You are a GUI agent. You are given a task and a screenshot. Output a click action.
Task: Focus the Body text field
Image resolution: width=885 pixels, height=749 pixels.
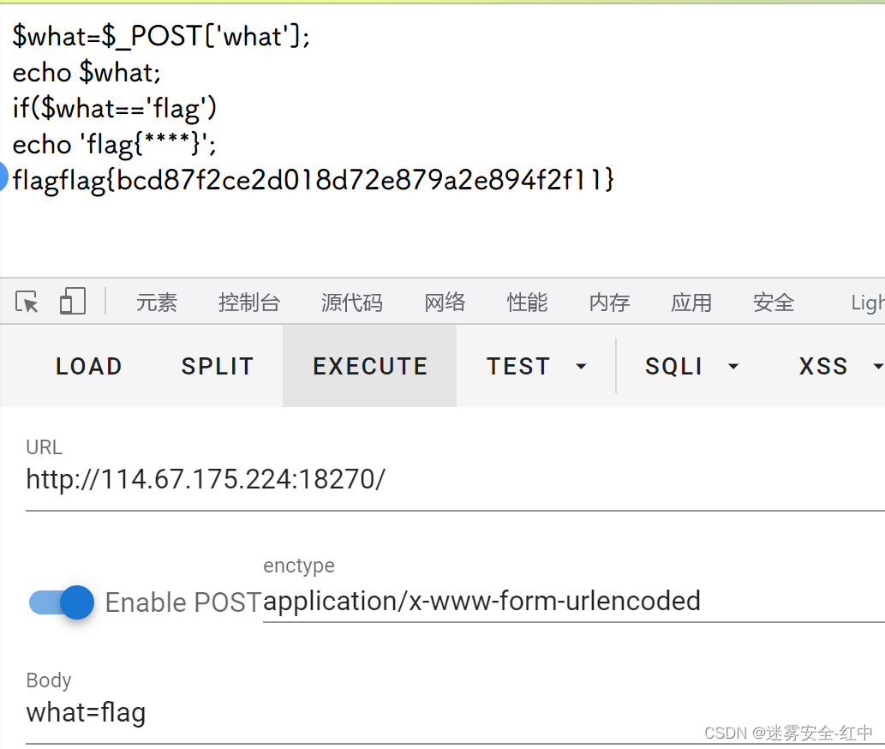(x=454, y=713)
